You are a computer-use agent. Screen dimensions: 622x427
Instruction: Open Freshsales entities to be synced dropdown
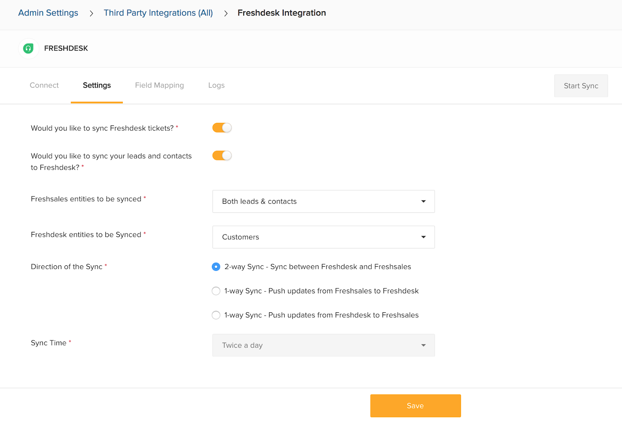point(323,201)
